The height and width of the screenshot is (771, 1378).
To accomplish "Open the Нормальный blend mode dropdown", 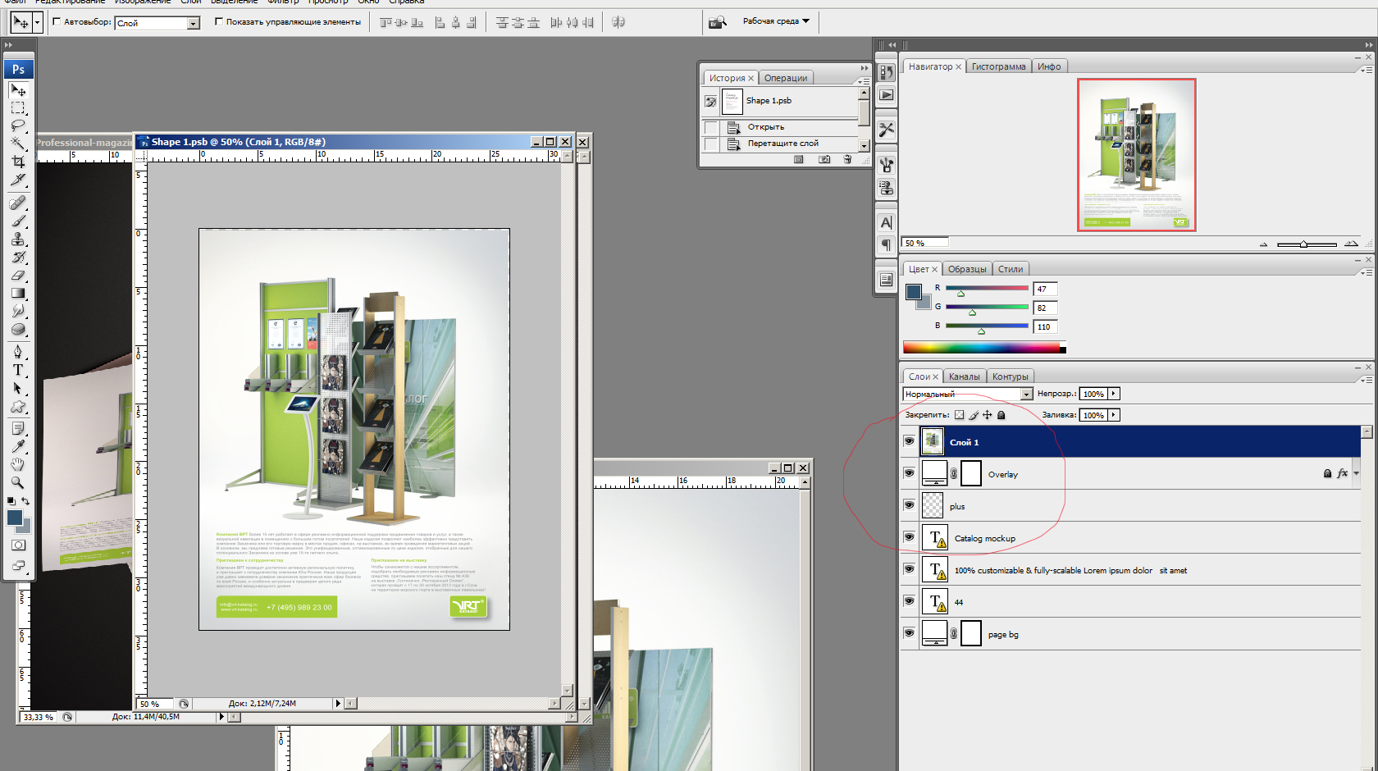I will click(x=1025, y=395).
